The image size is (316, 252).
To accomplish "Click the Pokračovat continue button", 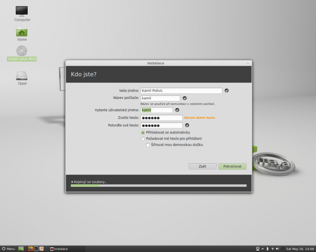I will 232,167.
